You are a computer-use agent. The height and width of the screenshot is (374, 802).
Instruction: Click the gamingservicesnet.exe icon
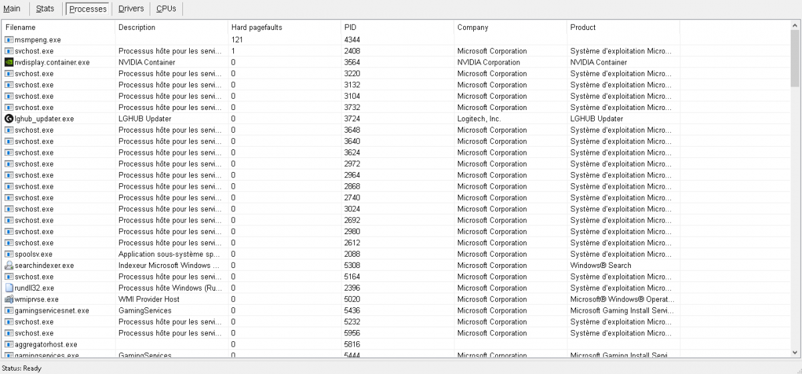(9, 311)
